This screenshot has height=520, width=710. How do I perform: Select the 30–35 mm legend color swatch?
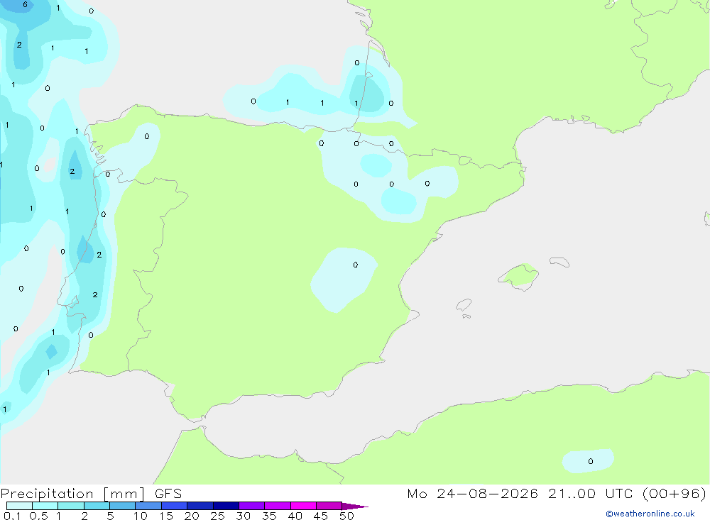point(252,506)
